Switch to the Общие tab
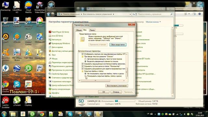Viewport: 208px width, 117px height. click(x=79, y=30)
